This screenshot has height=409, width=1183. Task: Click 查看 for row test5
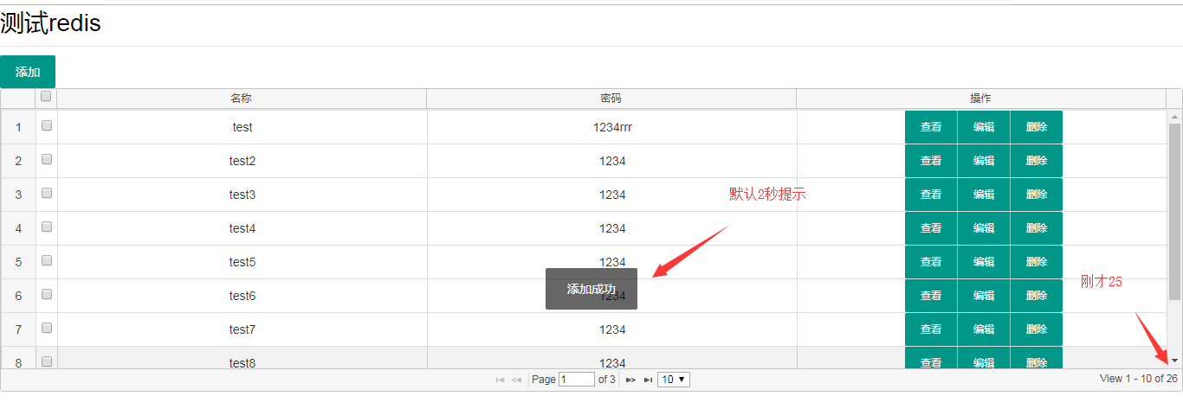931,262
